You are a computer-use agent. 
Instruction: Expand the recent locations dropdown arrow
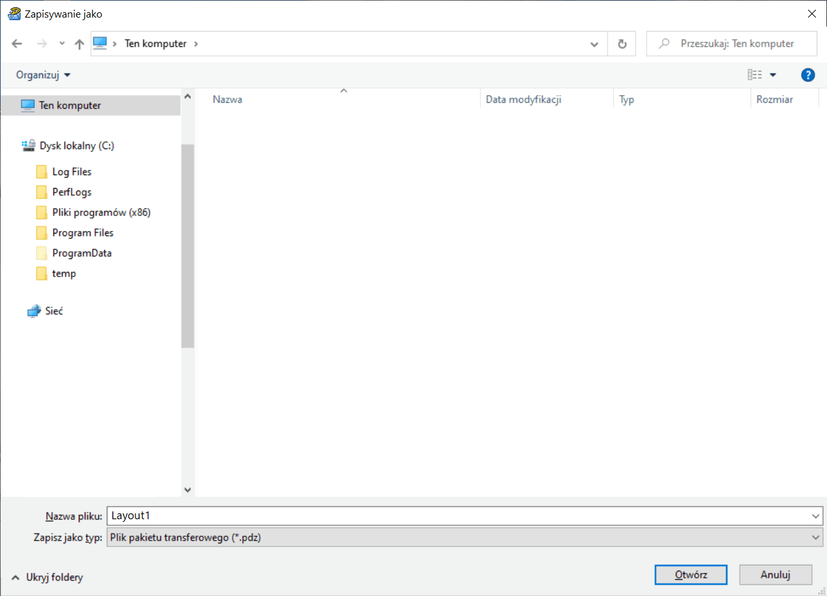pos(62,44)
